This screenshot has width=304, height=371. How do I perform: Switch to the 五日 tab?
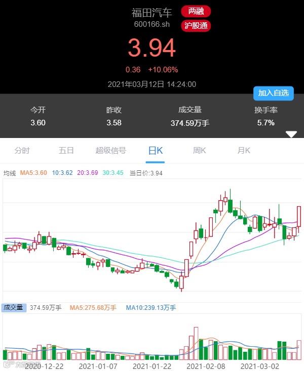click(66, 151)
